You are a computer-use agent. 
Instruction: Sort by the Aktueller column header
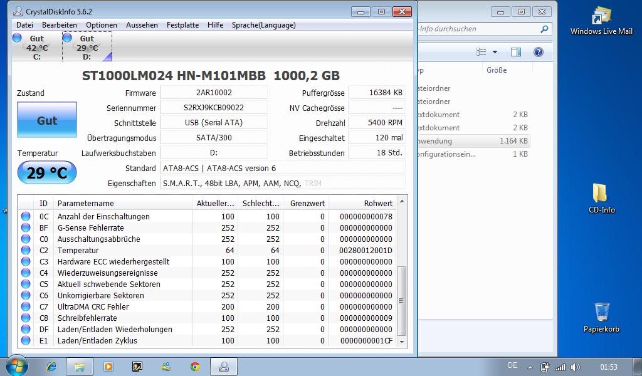tap(216, 203)
